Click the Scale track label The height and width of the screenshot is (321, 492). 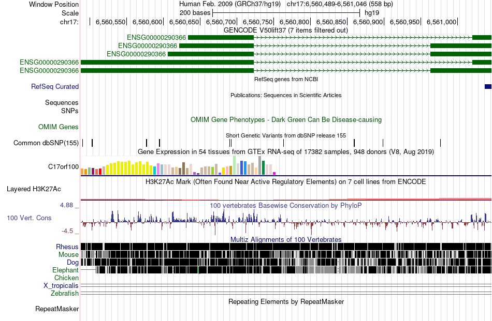click(70, 13)
